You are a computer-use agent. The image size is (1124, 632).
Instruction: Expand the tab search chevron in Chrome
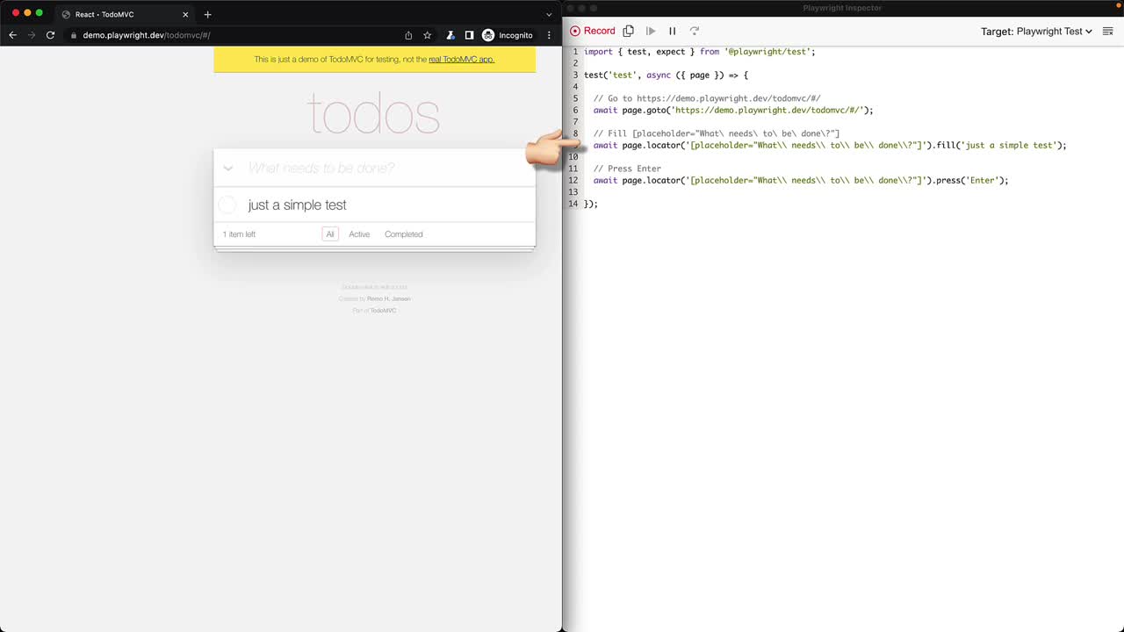tap(549, 14)
